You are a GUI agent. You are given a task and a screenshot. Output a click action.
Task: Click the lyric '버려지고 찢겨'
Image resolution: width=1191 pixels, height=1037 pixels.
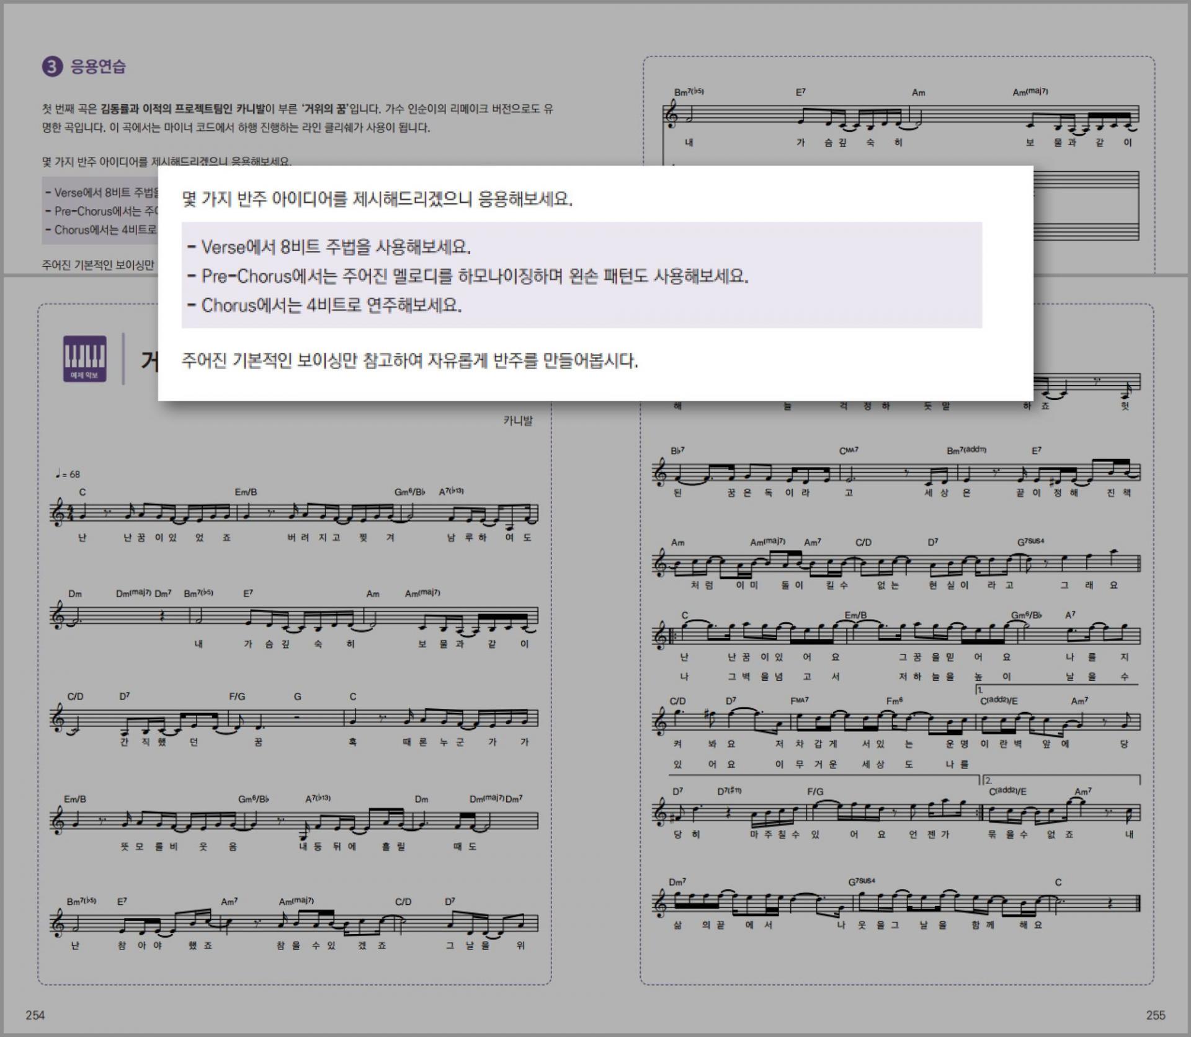[340, 538]
